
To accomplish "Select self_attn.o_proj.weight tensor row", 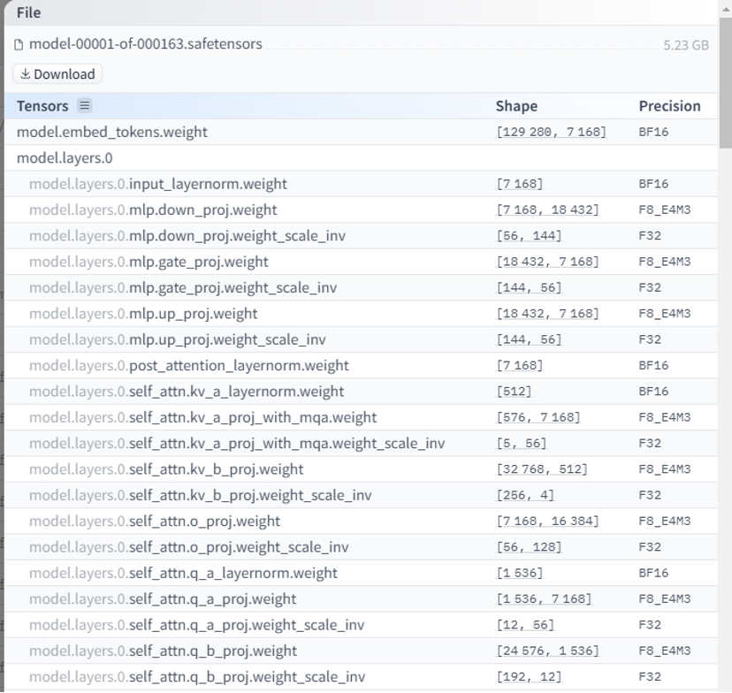I will pyautogui.click(x=361, y=521).
